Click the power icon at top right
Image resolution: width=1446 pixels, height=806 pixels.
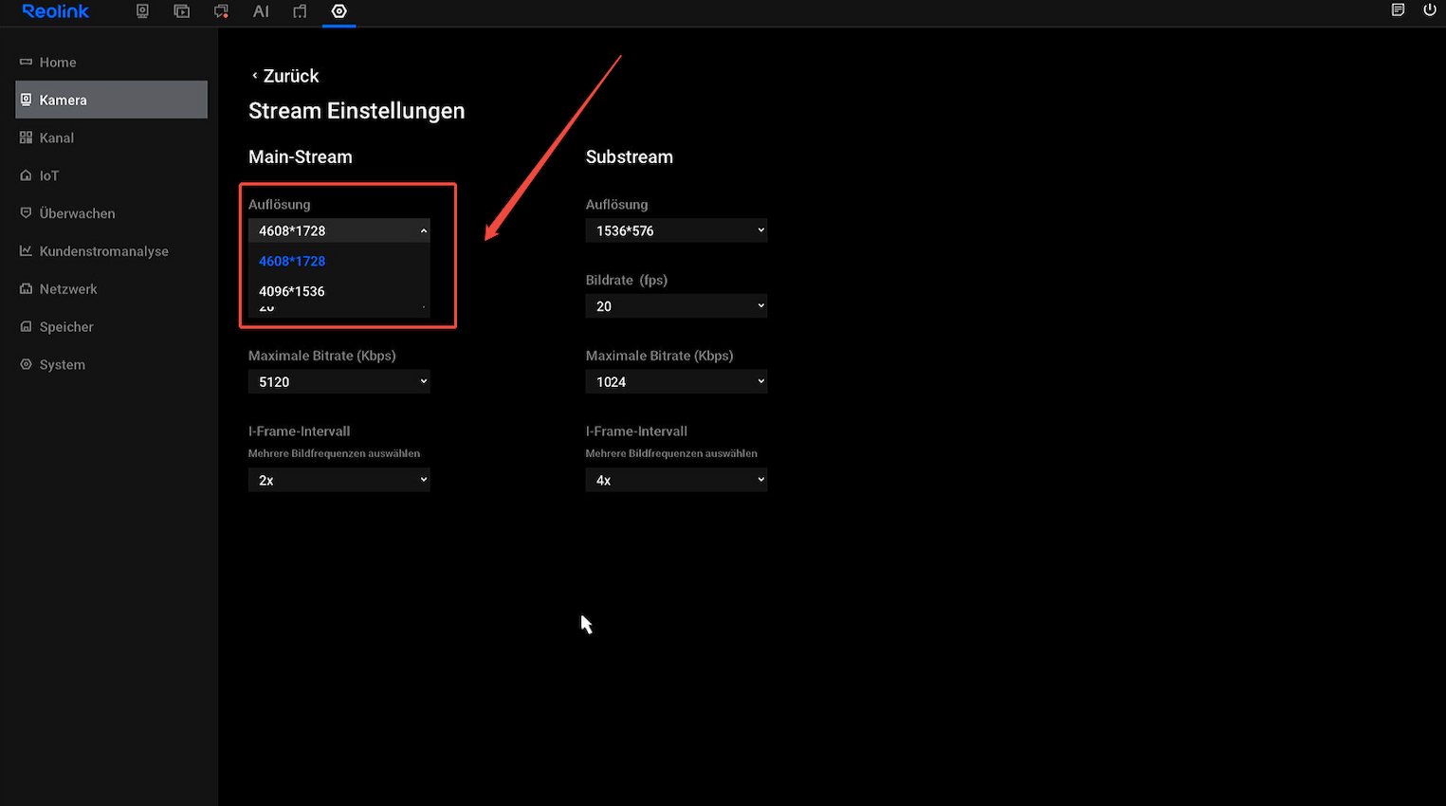[1430, 10]
